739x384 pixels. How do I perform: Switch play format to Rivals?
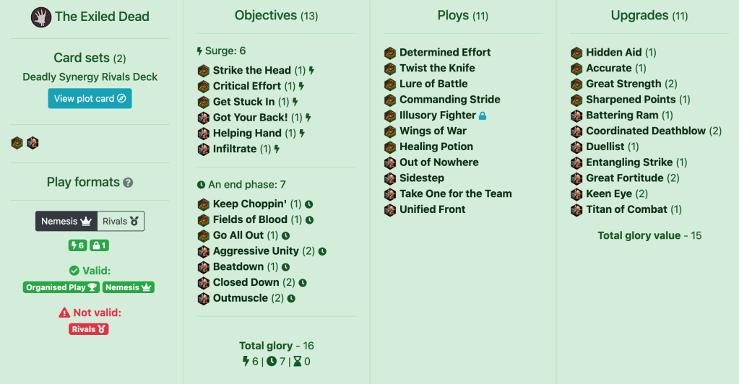click(x=121, y=222)
